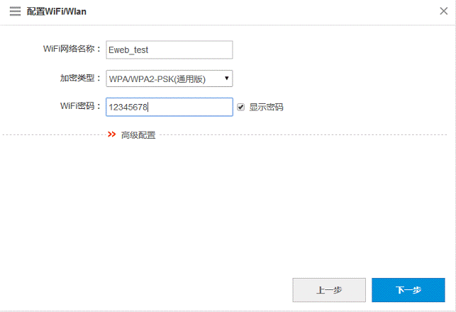Click the 加密类型 label
Viewport: 456px width, 312px height.
tap(80, 79)
